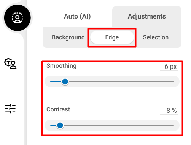Click the gray unfilled Smoothing slider track
Viewport: 191px width, 145px height.
pyautogui.click(x=121, y=82)
